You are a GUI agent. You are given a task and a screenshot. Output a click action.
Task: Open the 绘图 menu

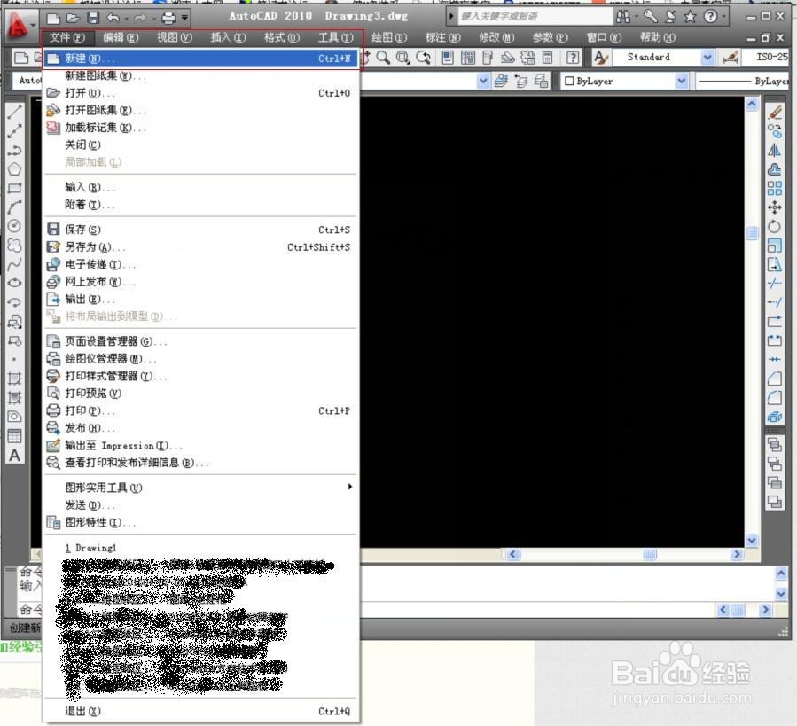389,37
